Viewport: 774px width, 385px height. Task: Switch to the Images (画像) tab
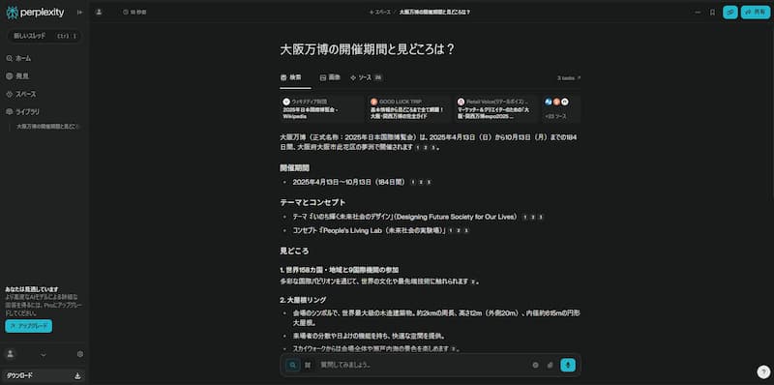tap(330, 77)
